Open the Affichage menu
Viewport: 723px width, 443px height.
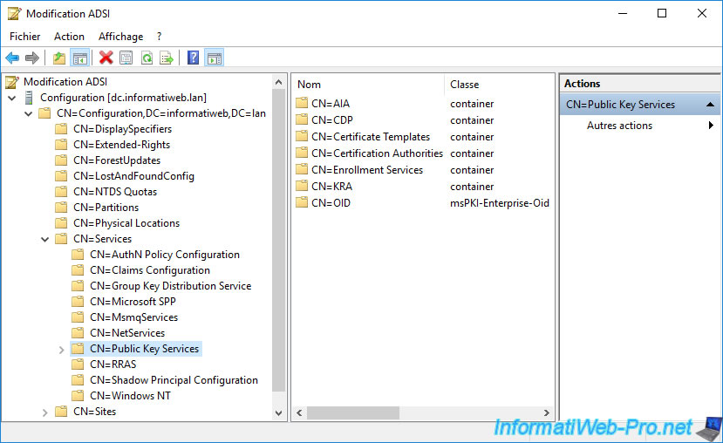(120, 37)
